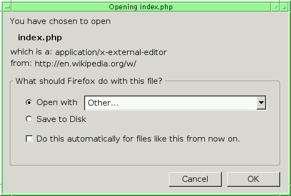Screen dimensions: 291x196
Task: Open the window menu button in the title bar corner
Action: point(7,7)
